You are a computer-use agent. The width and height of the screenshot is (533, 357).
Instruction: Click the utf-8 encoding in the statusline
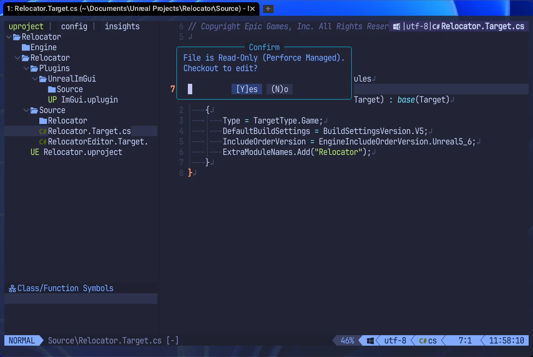pos(395,341)
